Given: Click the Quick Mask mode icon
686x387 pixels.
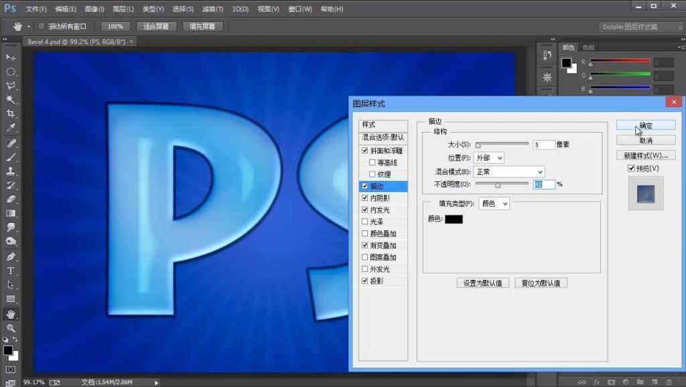Looking at the screenshot, I should [x=11, y=370].
